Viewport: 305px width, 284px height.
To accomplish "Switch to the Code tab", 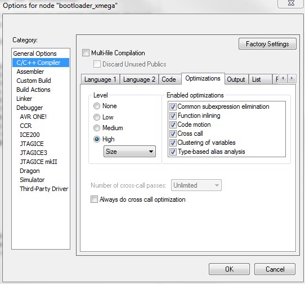I will point(169,79).
